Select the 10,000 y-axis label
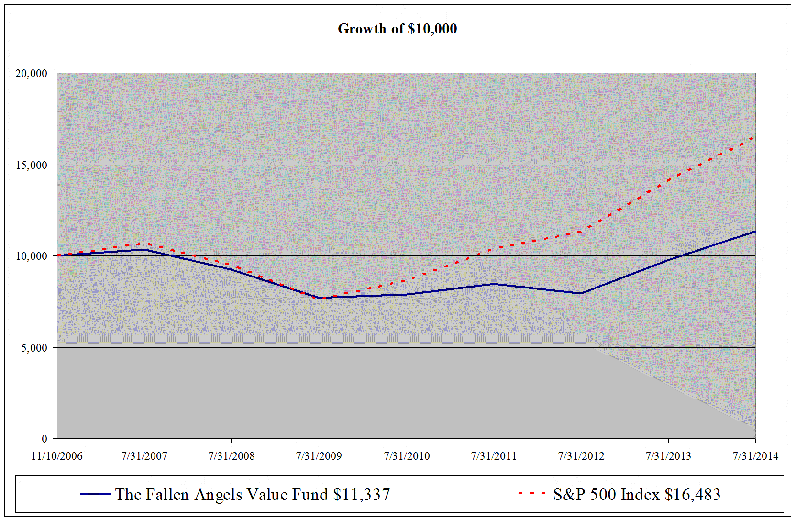Screen dimensions: 796x521 (x=32, y=256)
